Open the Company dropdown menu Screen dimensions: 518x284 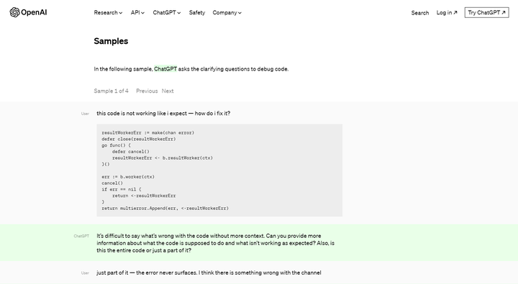(227, 12)
